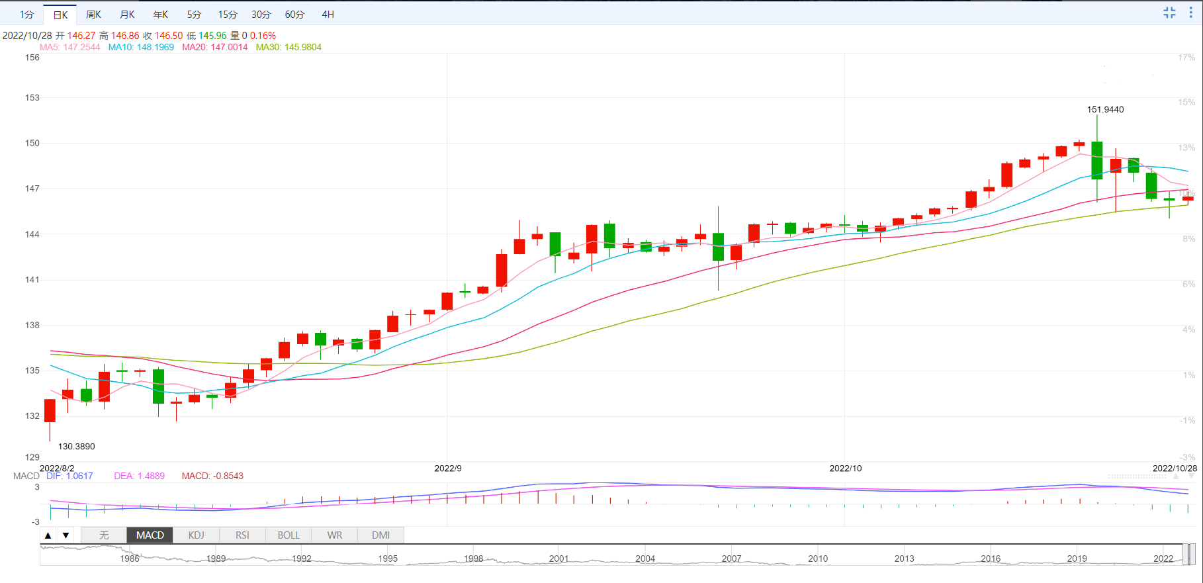This screenshot has height=583, width=1203.
Task: Click the MA10: 148.1969 legend label
Action: point(141,47)
